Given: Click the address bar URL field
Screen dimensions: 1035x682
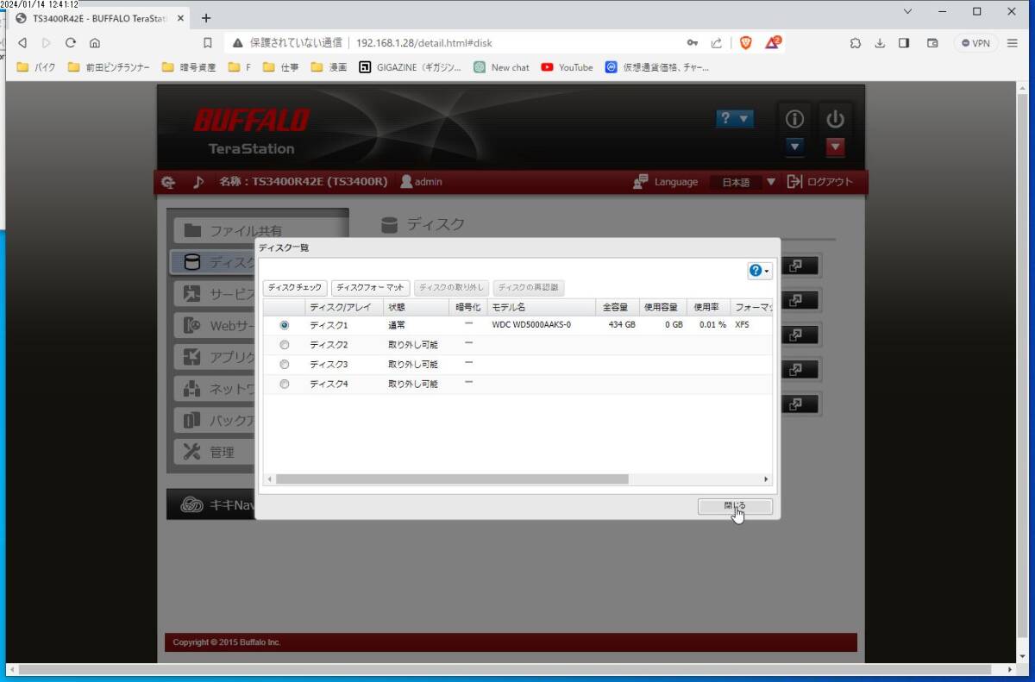Looking at the screenshot, I should tap(424, 43).
